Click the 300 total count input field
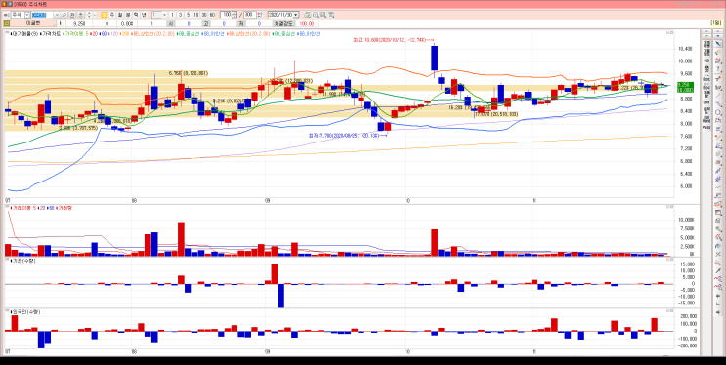The height and width of the screenshot is (365, 726). point(250,15)
